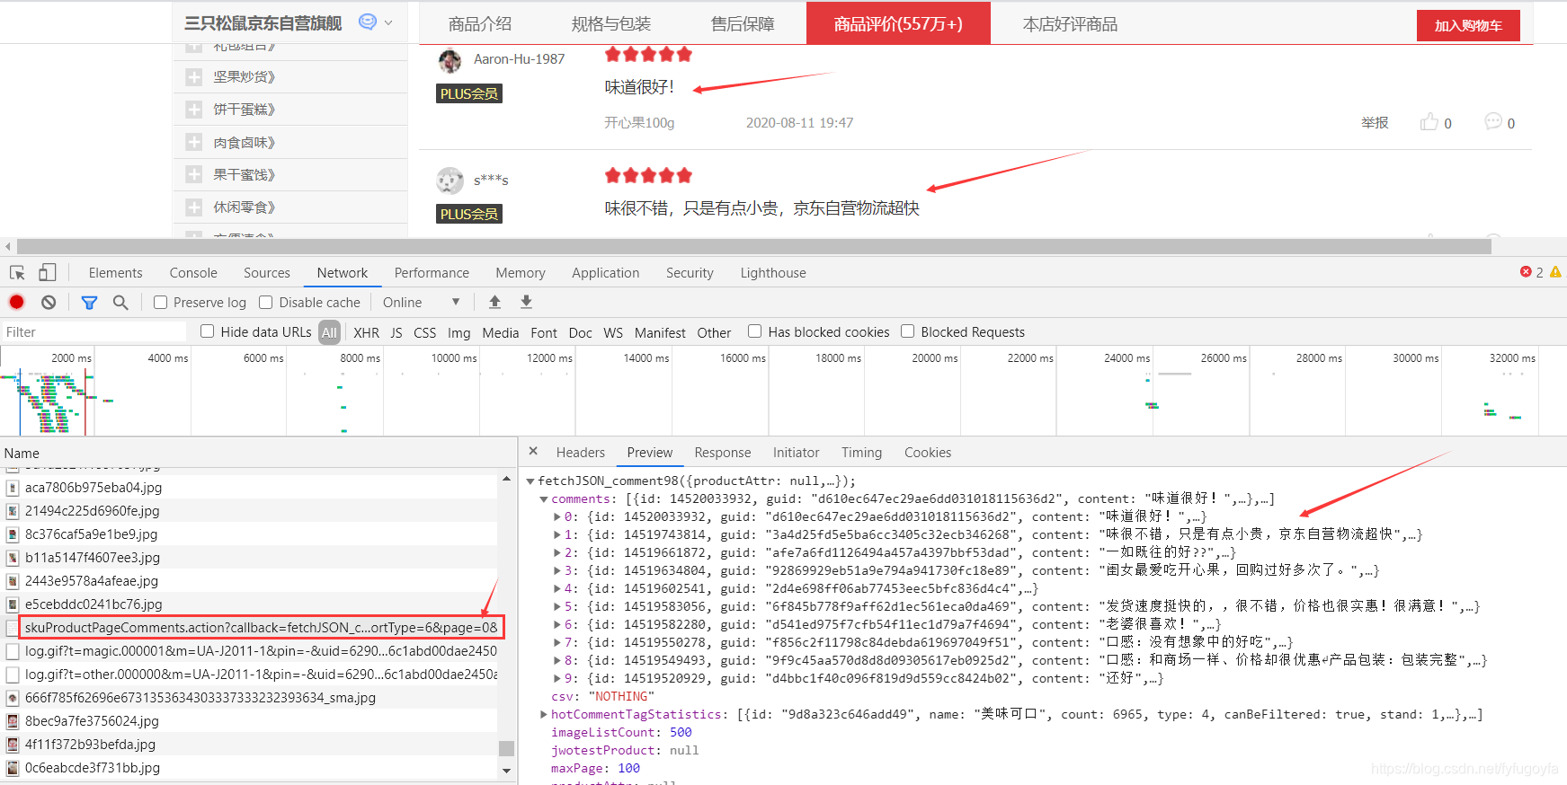Viewport: 1567px width, 785px height.
Task: Click the s***s user avatar
Action: [450, 181]
